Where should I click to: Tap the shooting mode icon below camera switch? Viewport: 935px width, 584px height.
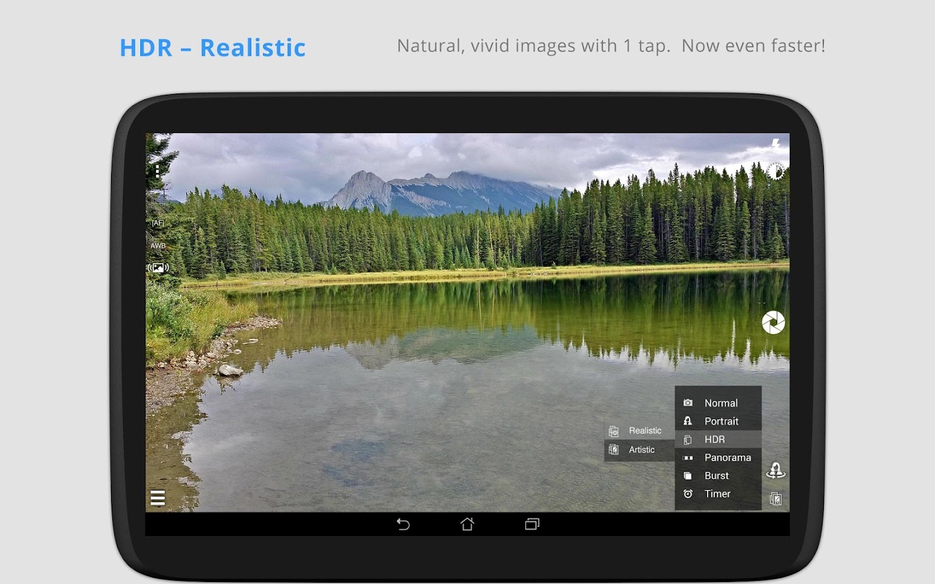775,498
